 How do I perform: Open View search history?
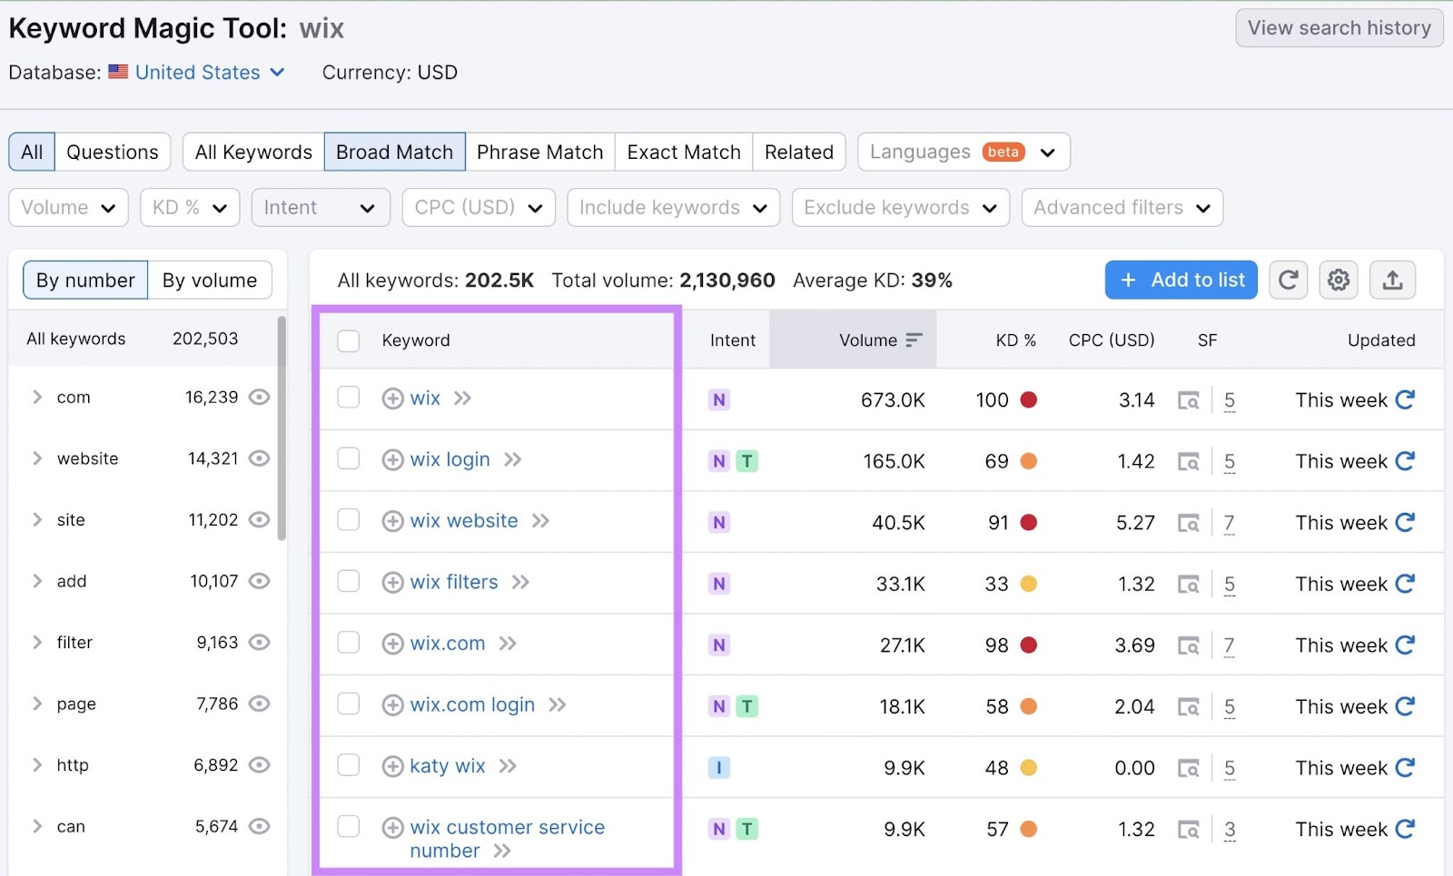click(x=1338, y=28)
